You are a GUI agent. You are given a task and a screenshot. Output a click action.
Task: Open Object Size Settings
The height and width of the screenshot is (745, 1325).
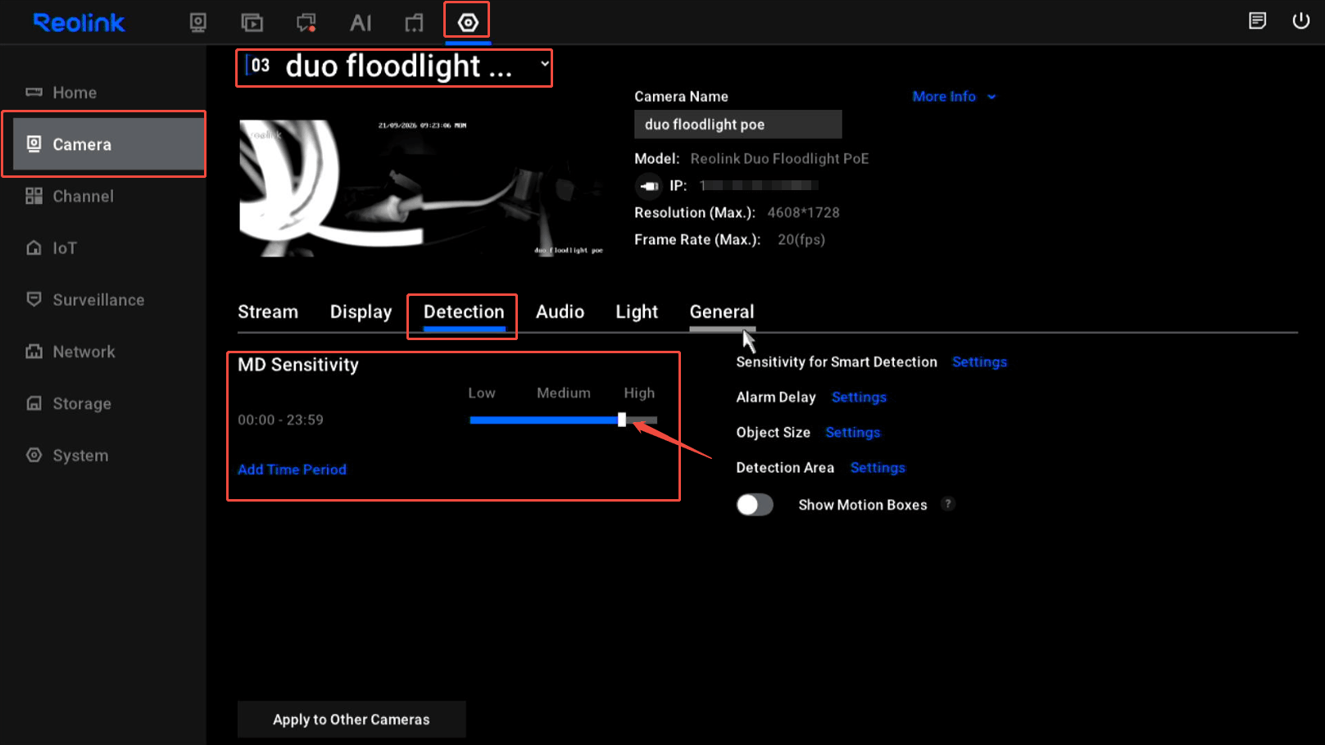[x=852, y=433]
